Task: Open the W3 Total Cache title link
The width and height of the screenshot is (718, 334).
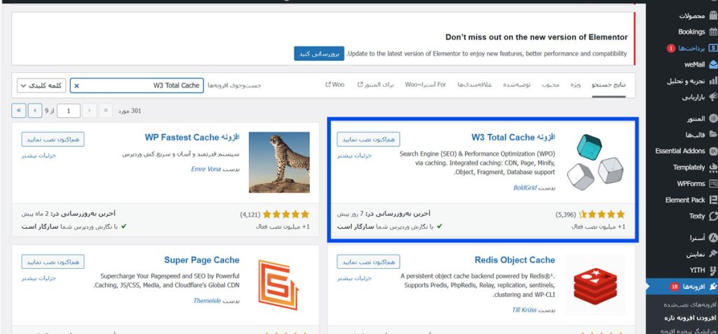Action: 513,138
